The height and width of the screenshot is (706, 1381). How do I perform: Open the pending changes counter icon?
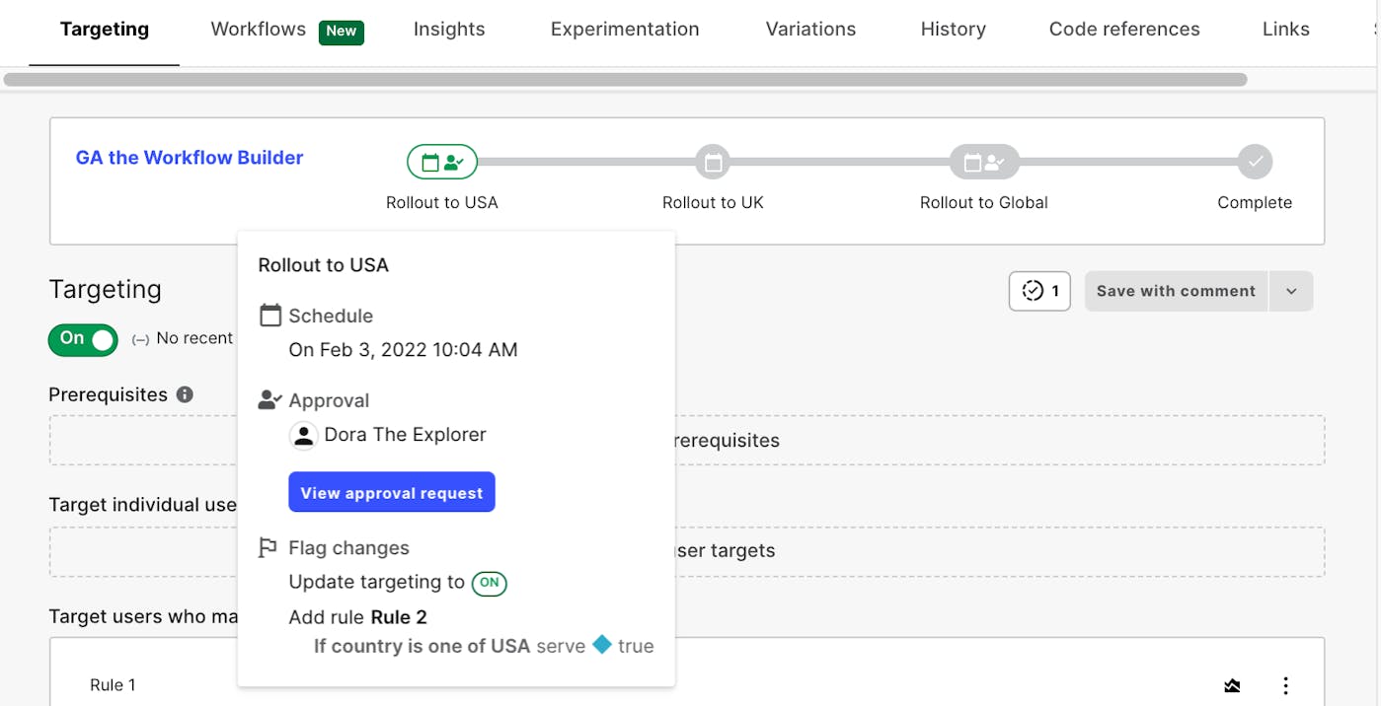[1039, 291]
